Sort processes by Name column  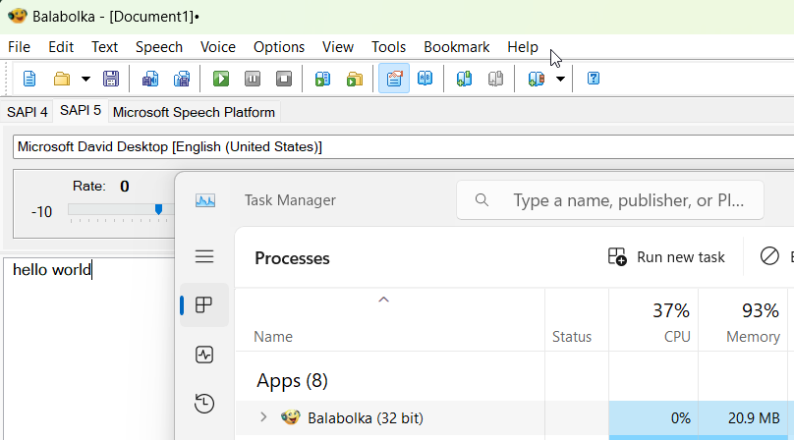point(273,337)
